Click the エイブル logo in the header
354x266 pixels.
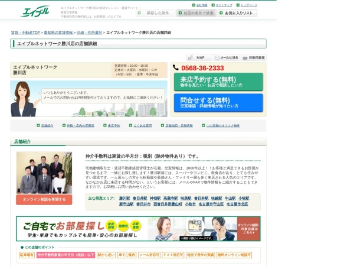click(35, 11)
